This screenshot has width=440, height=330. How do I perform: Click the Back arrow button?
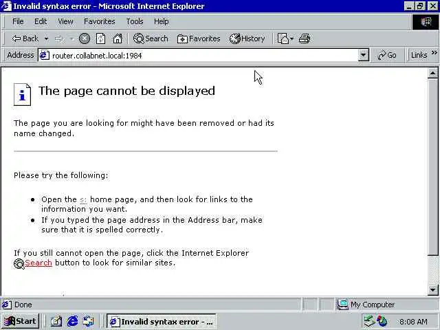(25, 38)
